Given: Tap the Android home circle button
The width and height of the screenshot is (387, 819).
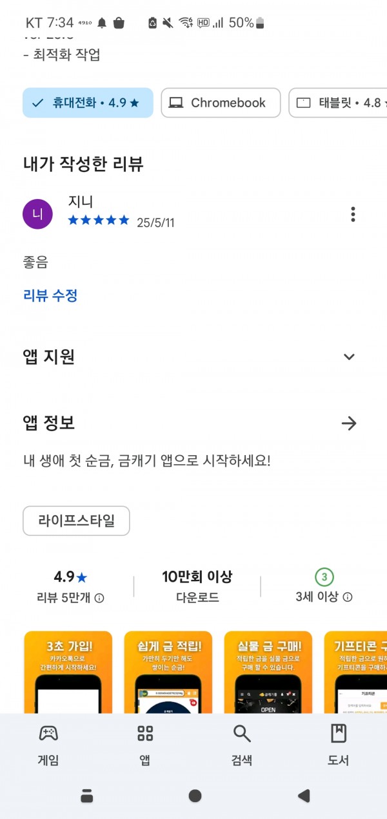Looking at the screenshot, I should 195,796.
